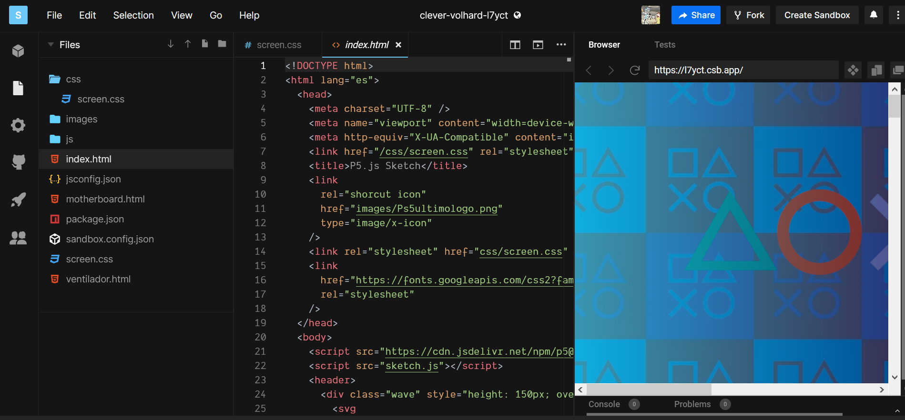Image resolution: width=905 pixels, height=420 pixels.
Task: Open ventilador.html file
Action: coord(98,279)
